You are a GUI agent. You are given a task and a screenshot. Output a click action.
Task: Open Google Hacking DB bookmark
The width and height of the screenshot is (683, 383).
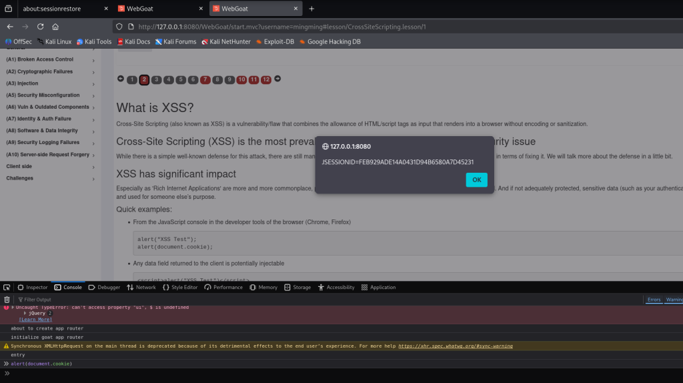pyautogui.click(x=330, y=42)
